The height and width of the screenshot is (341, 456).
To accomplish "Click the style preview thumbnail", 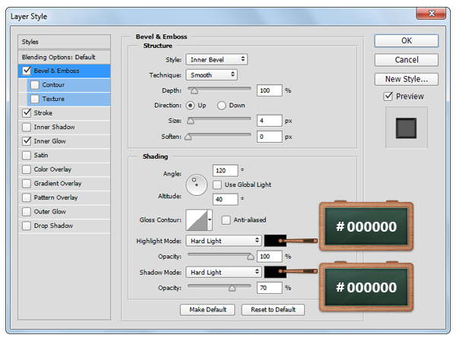I will pyautogui.click(x=406, y=127).
